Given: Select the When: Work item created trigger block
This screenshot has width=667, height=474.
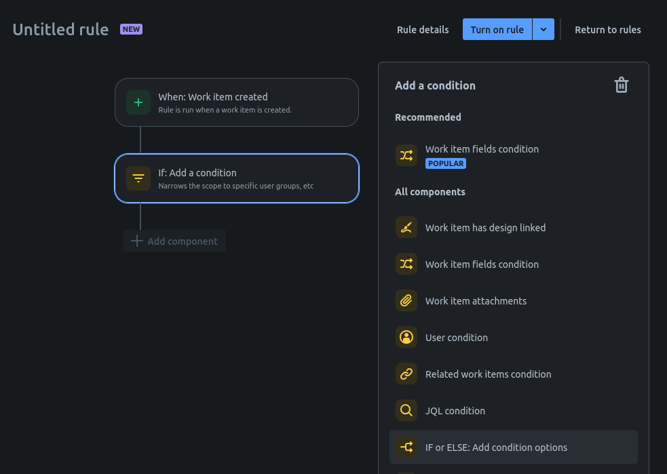Looking at the screenshot, I should [x=236, y=102].
